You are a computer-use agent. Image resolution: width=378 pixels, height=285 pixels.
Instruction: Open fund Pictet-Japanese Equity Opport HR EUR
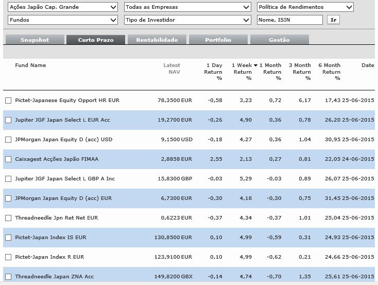click(x=67, y=100)
